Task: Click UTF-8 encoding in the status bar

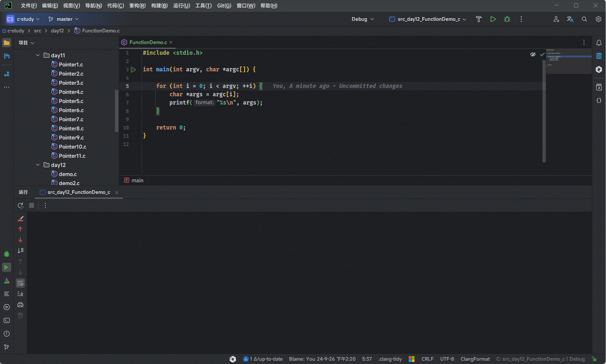Action: tap(447, 359)
